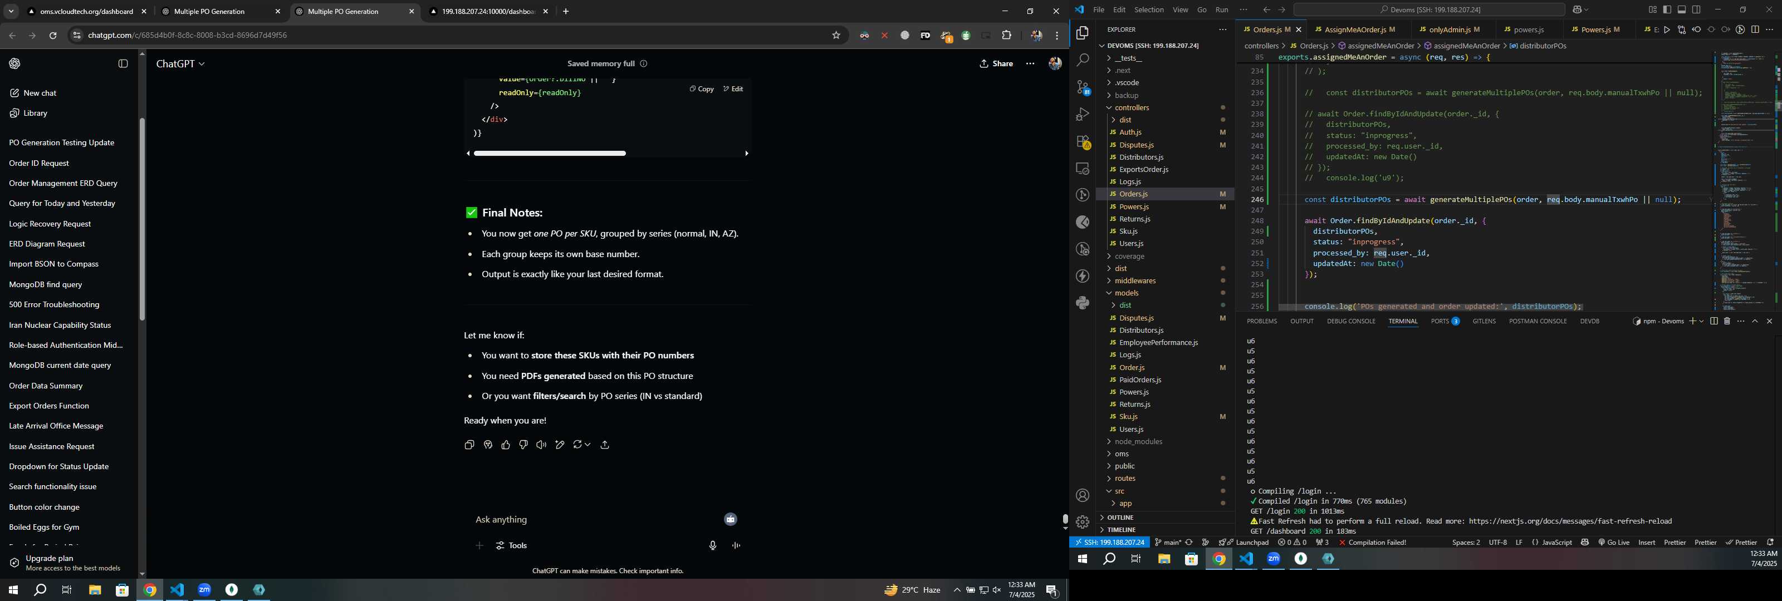The width and height of the screenshot is (1782, 601).
Task: Switch to PORTS panel tab
Action: click(1445, 321)
